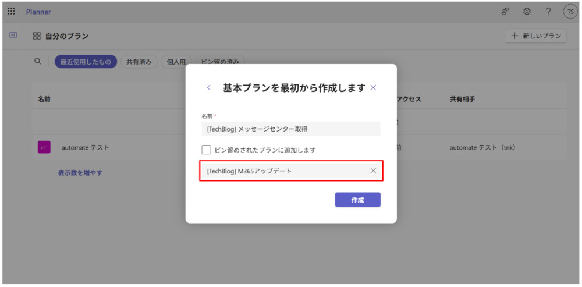Close the plan creation dialog
582x287 pixels.
(x=374, y=88)
